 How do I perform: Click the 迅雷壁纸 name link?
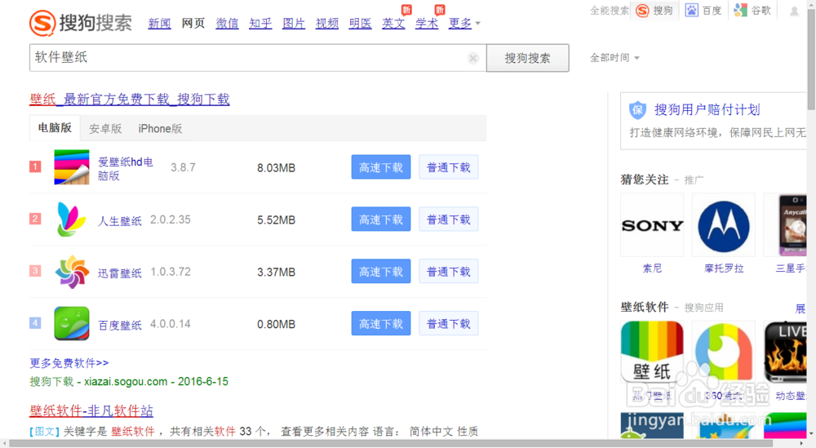(120, 273)
